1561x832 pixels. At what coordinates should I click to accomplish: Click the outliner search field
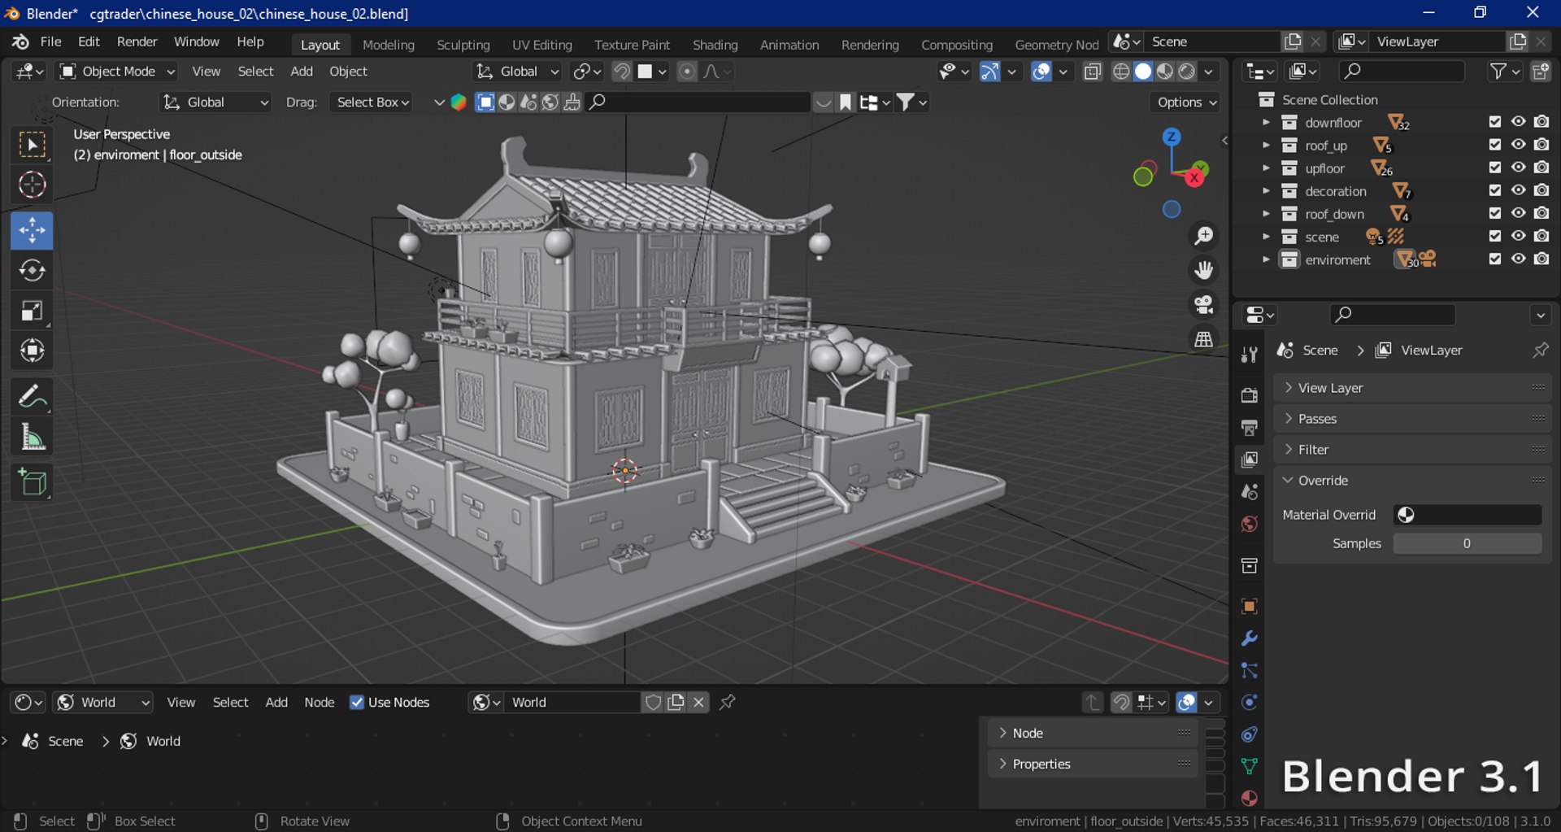click(1401, 72)
